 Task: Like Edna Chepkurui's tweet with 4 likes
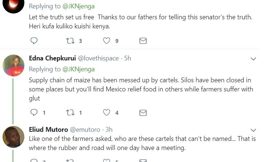(107, 112)
